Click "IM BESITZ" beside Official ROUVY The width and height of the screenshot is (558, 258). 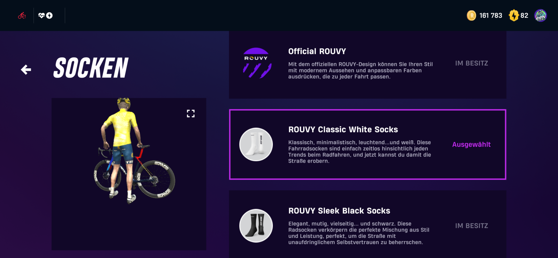[472, 63]
